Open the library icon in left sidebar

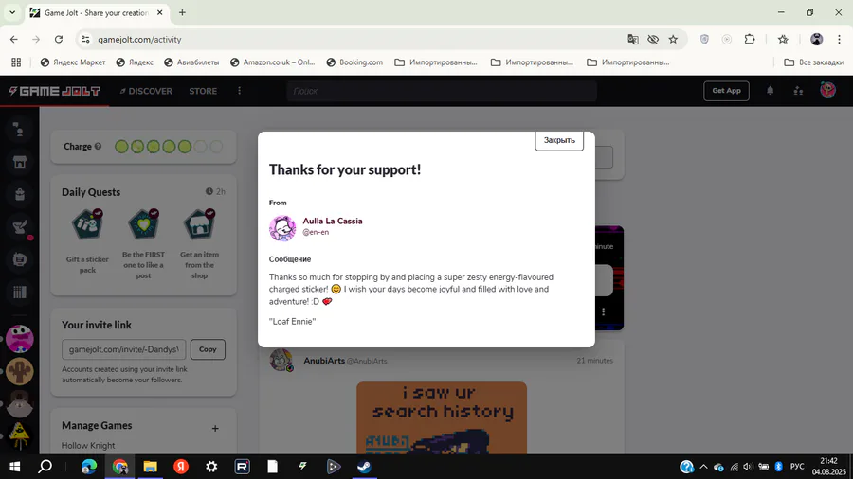click(x=20, y=293)
